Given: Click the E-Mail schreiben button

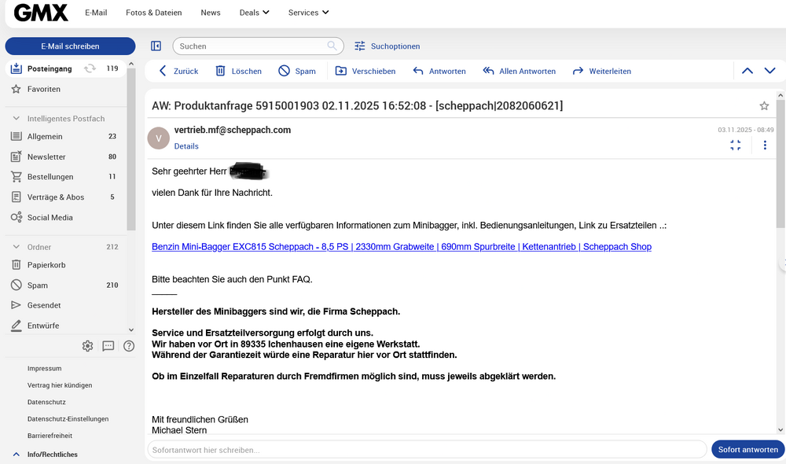Looking at the screenshot, I should pyautogui.click(x=70, y=46).
